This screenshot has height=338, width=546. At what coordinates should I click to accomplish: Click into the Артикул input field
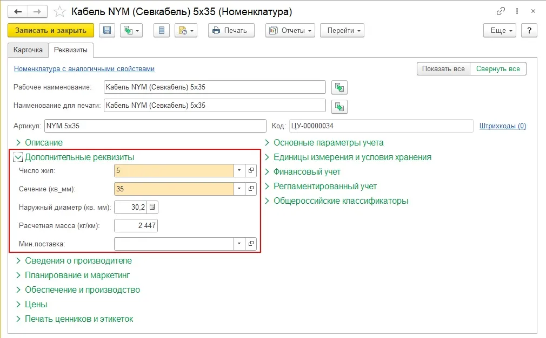(x=155, y=126)
